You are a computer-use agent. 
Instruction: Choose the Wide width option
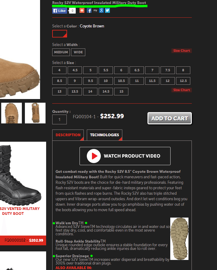[78, 52]
